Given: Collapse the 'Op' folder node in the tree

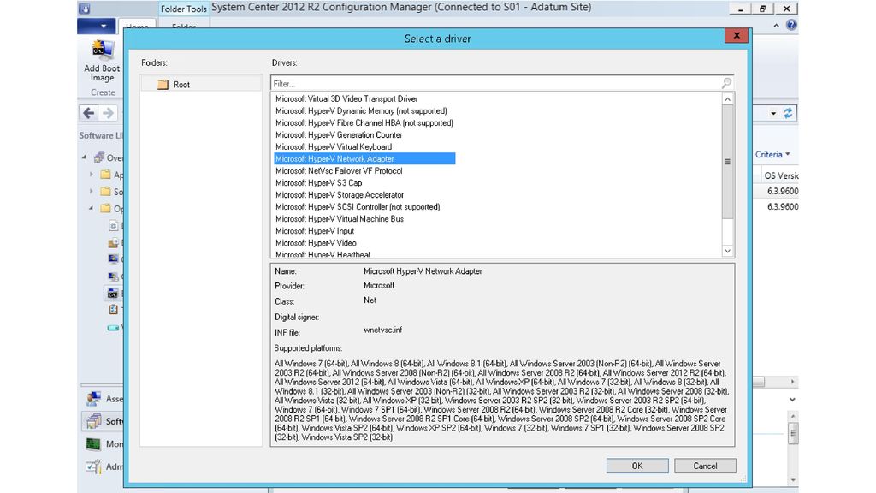Looking at the screenshot, I should click(x=92, y=208).
